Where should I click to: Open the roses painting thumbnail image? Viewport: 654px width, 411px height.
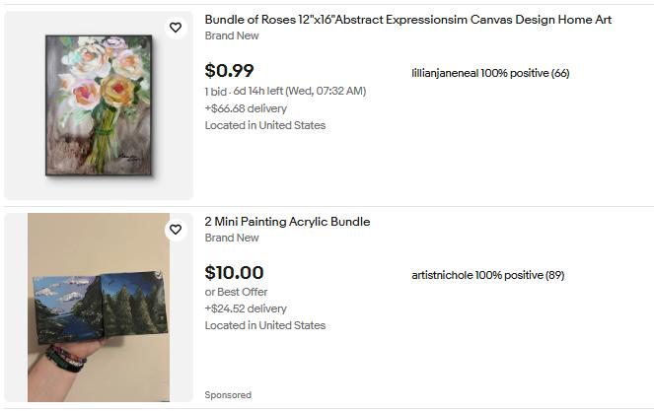point(99,105)
